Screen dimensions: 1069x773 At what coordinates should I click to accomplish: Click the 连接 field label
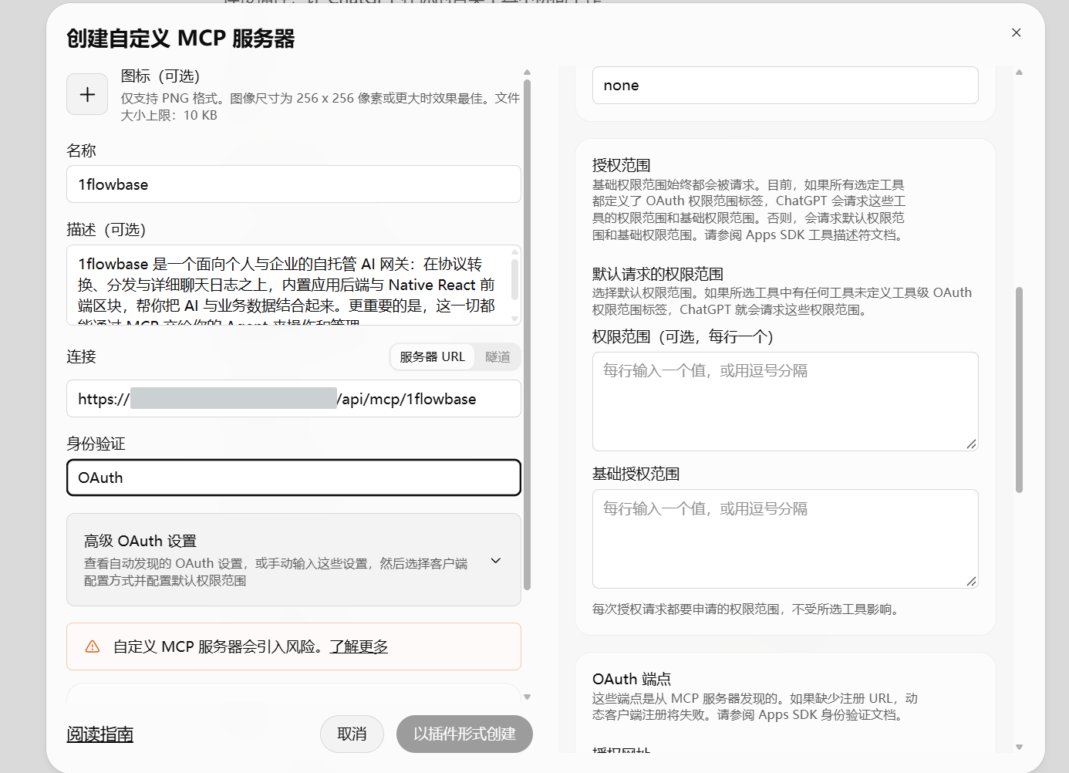tap(81, 356)
